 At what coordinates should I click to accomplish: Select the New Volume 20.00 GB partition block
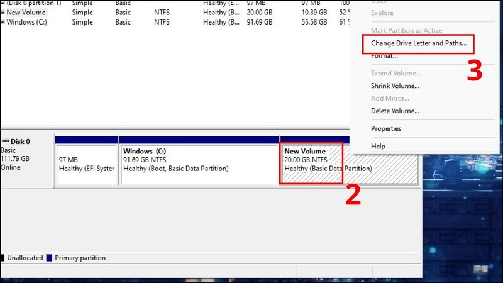[x=350, y=164]
